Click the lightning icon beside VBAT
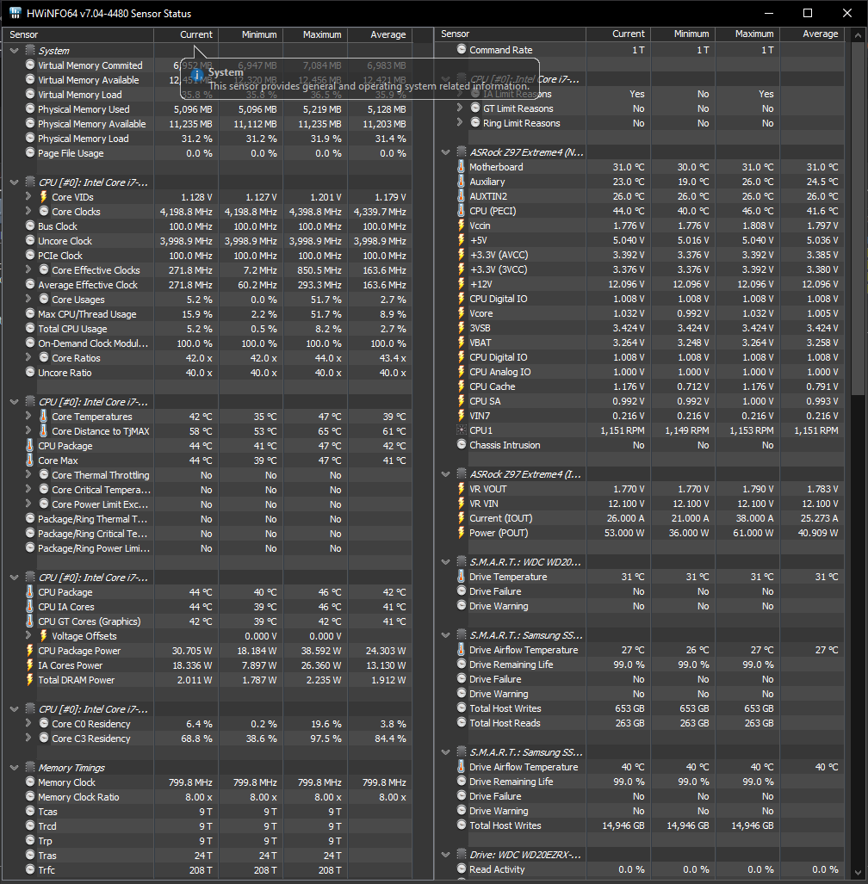Image resolution: width=868 pixels, height=884 pixels. 462,343
